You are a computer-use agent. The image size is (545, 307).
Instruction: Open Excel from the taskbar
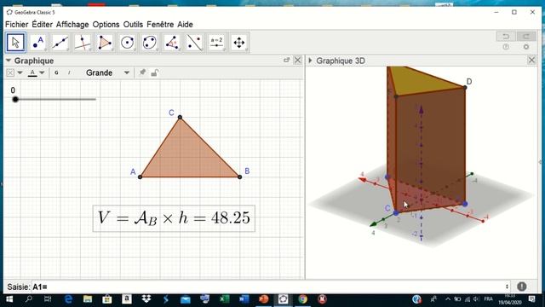coord(225,299)
